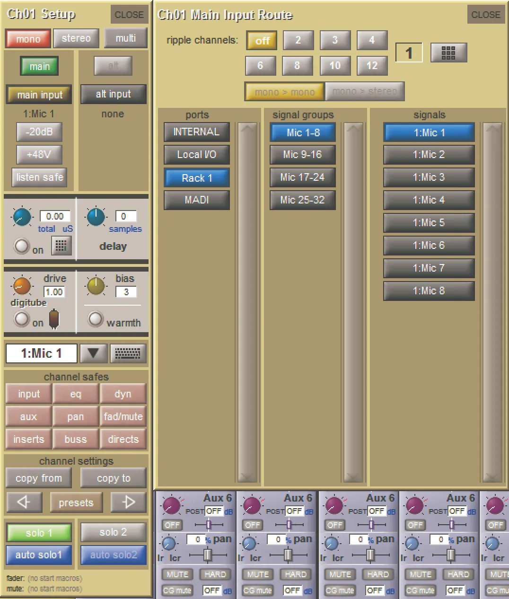Screen dimensions: 509x599
Task: Select the Mic 25-32 signal group
Action: tap(303, 200)
